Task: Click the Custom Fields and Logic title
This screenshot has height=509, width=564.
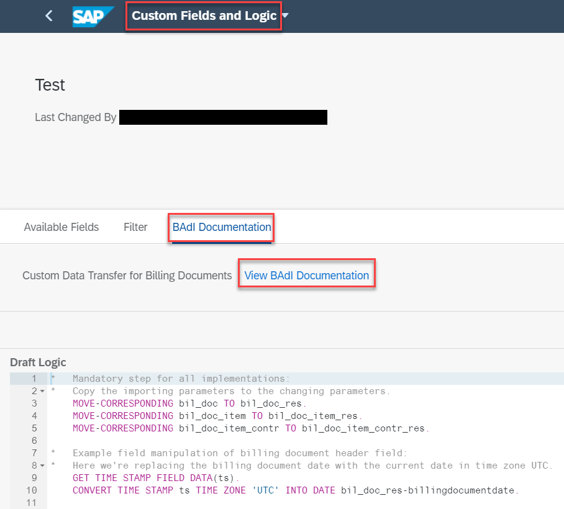Action: coord(204,16)
